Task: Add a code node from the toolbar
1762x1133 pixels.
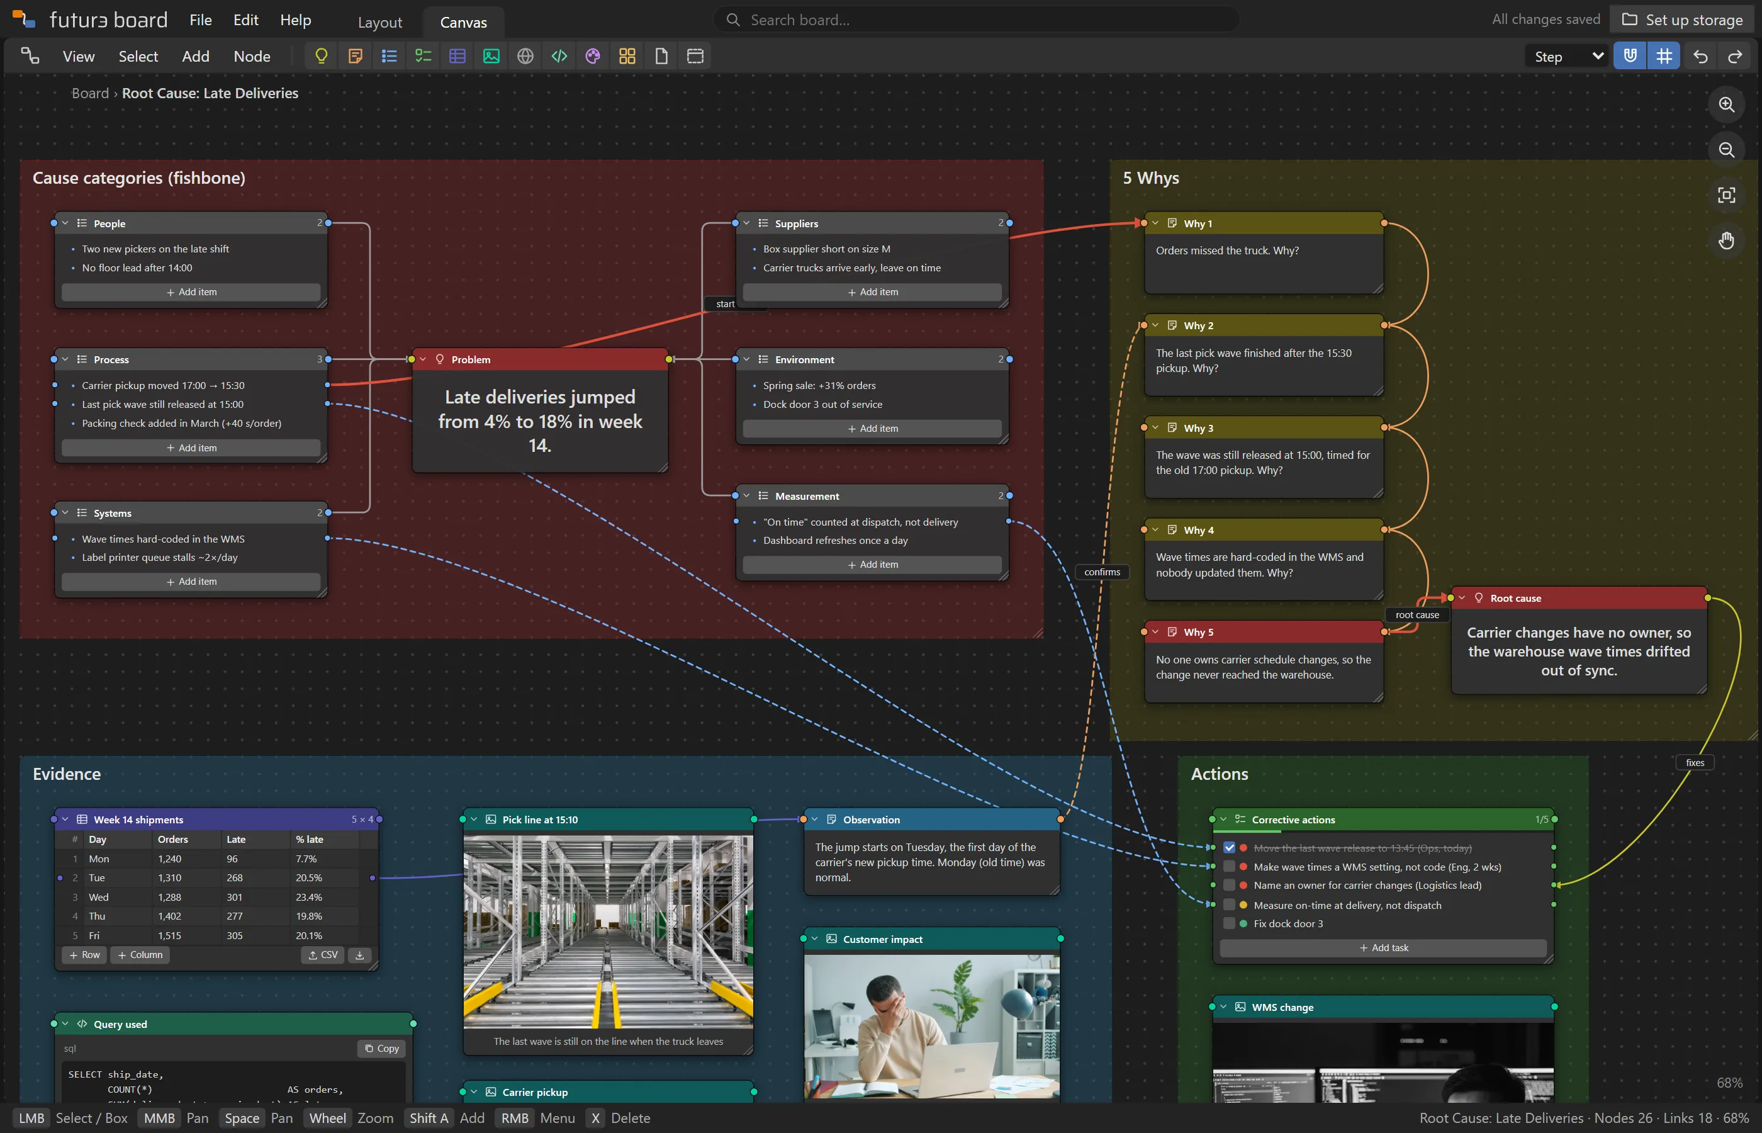Action: point(559,56)
